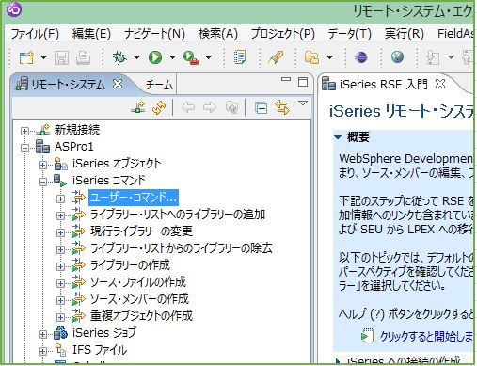The height and width of the screenshot is (366, 477).
Task: Open the Run dropdown arrow
Action: pyautogui.click(x=172, y=57)
